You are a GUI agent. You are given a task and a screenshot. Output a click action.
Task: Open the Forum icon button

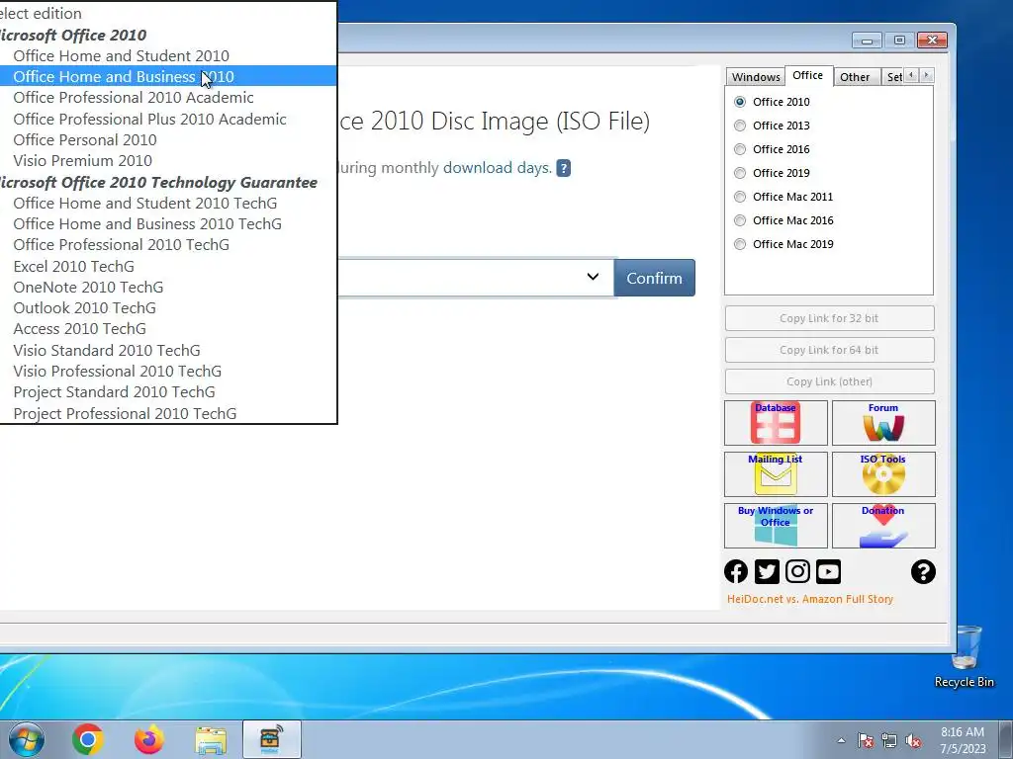883,423
